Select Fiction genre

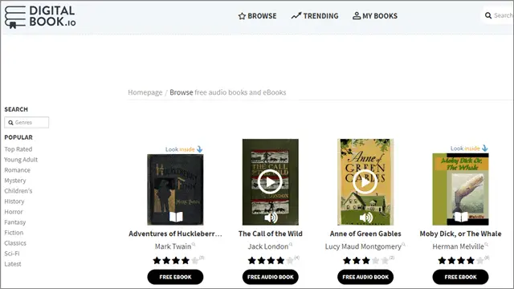(x=14, y=233)
